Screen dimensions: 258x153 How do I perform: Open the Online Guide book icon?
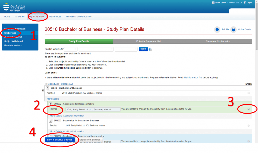point(233,29)
